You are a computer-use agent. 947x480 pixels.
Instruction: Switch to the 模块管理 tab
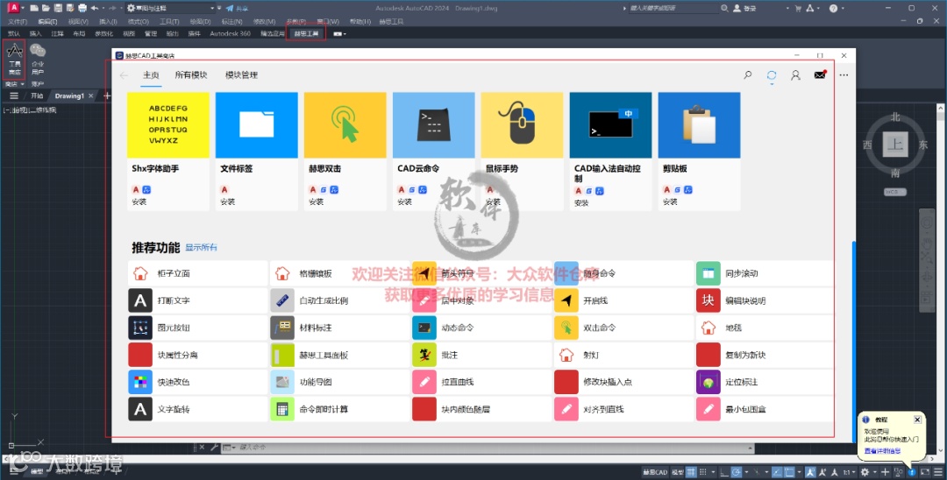point(242,75)
